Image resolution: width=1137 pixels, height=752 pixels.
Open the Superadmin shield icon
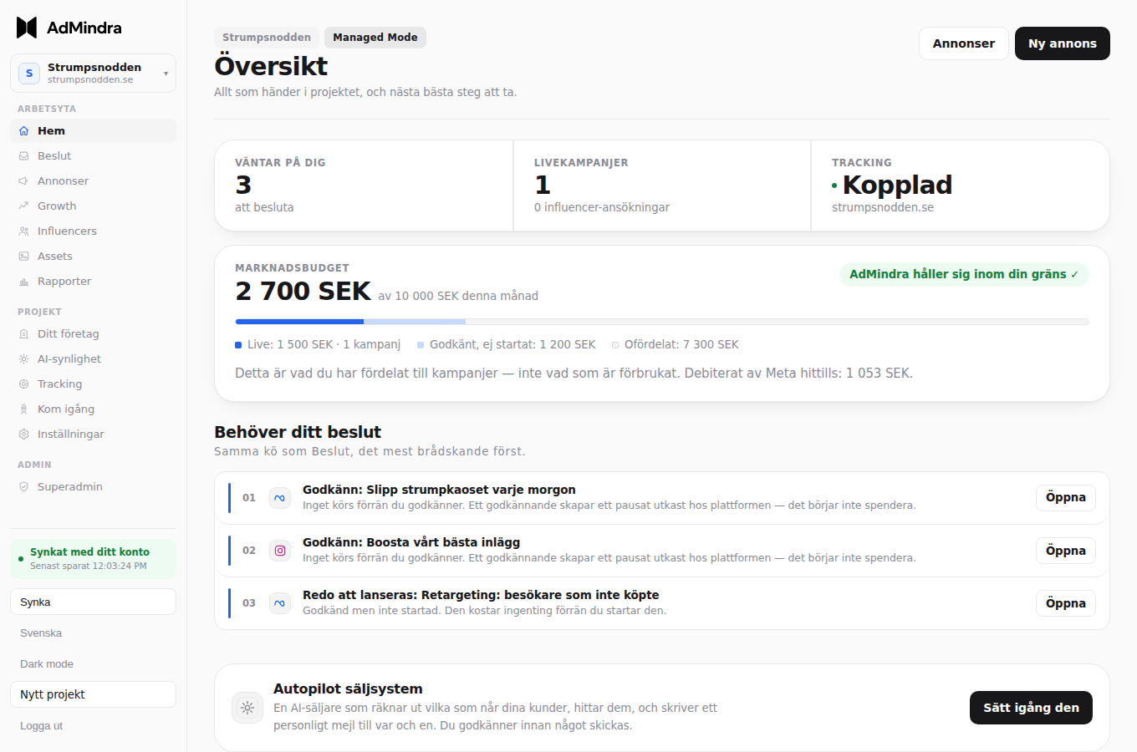tap(23, 487)
